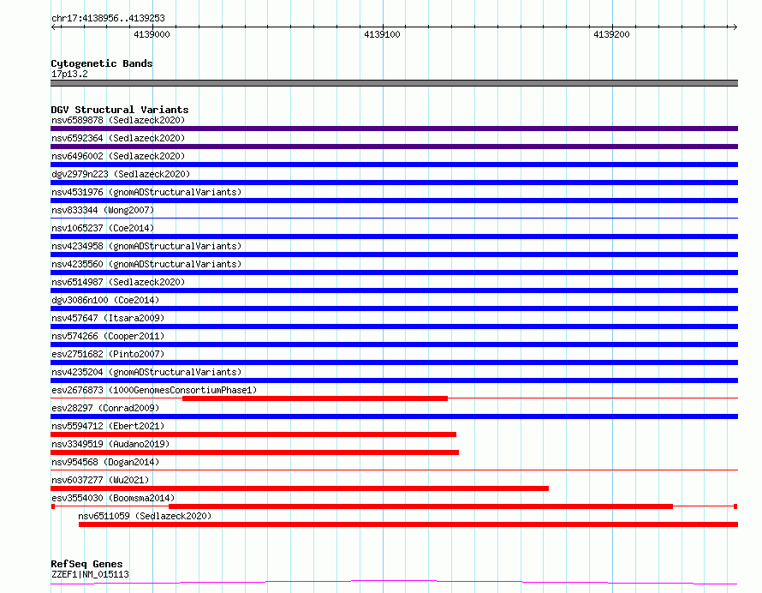Click the thin blue line for nsv833344

pos(394,218)
